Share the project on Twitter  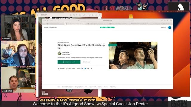pyautogui.click(x=85, y=69)
